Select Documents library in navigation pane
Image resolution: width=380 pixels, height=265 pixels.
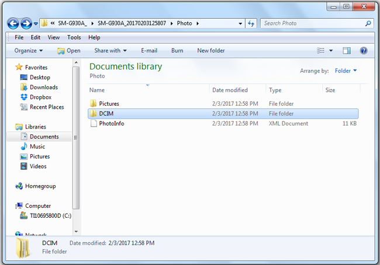click(x=39, y=137)
